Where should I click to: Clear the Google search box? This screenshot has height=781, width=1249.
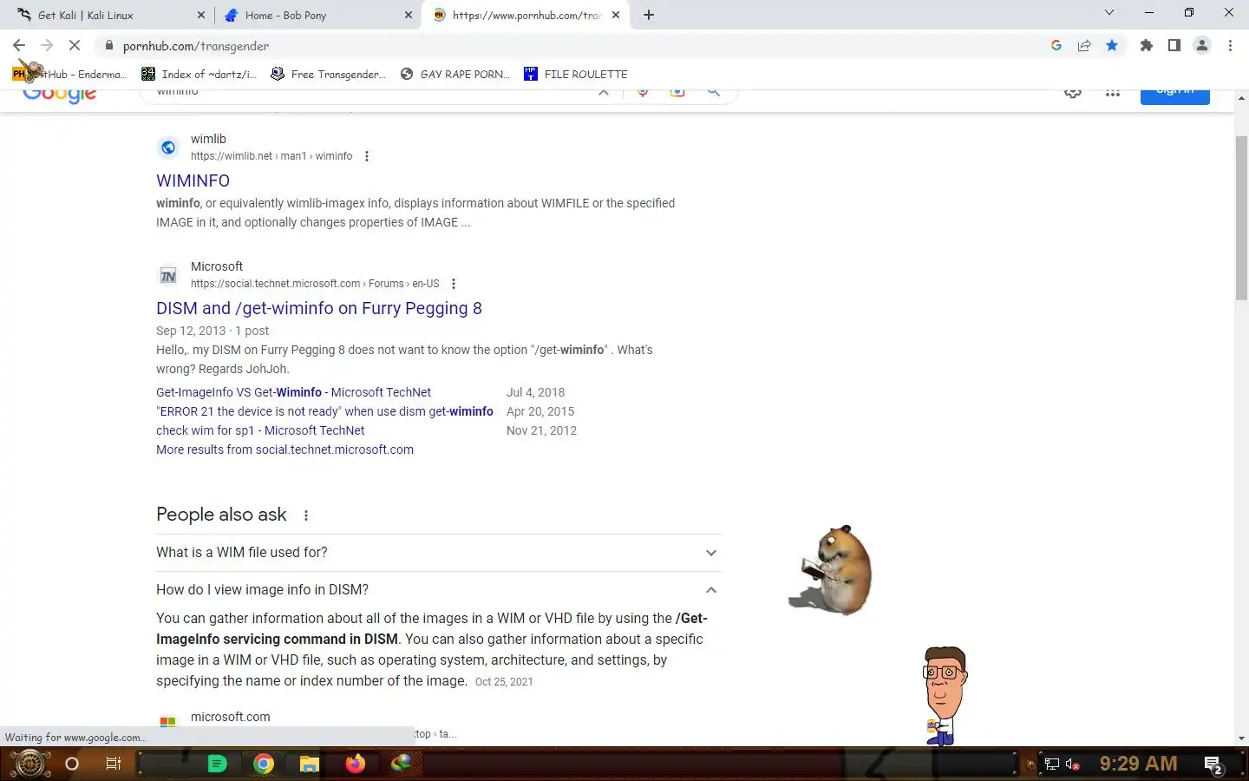click(604, 92)
